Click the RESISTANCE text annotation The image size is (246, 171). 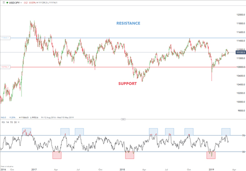point(128,23)
